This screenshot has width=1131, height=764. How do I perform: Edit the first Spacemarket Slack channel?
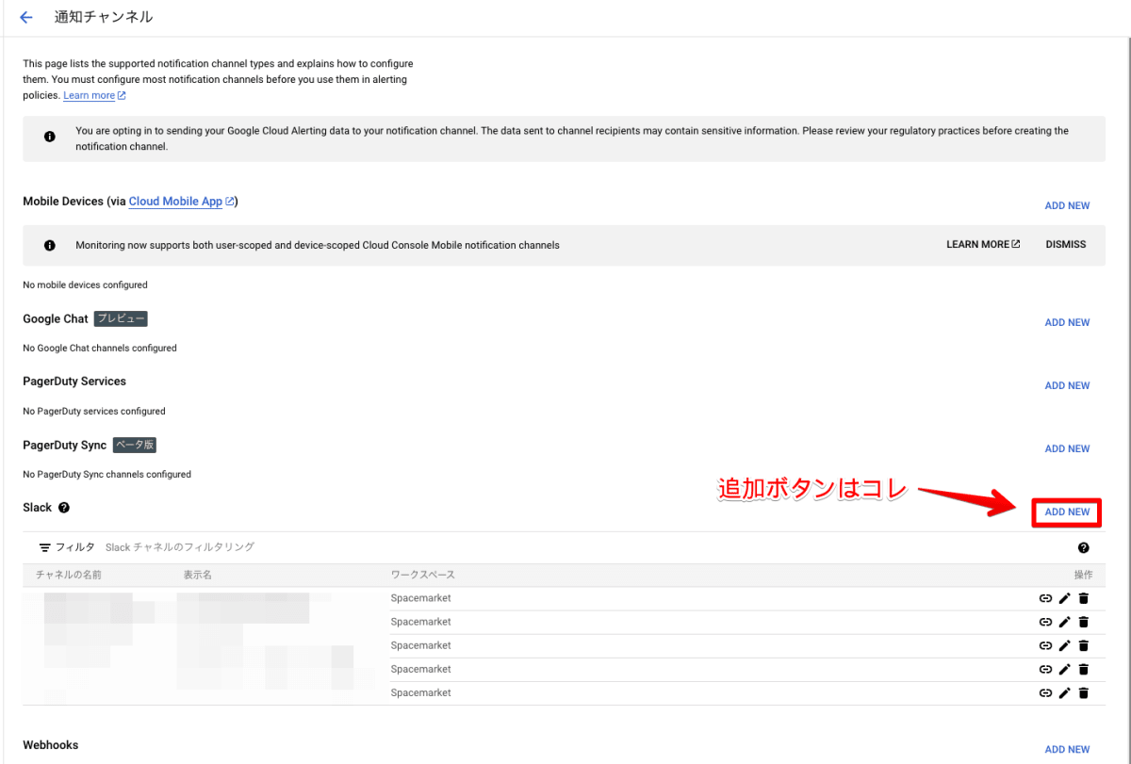1064,598
